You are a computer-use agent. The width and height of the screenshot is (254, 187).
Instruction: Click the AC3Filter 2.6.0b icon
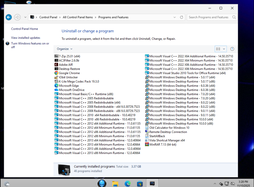56,60
